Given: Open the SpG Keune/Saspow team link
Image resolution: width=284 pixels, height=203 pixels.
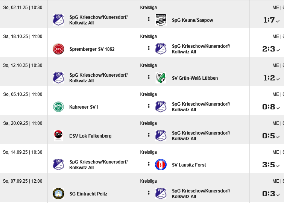Looking at the screenshot, I should pos(192,20).
